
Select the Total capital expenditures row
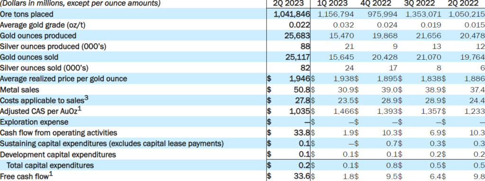(242, 165)
